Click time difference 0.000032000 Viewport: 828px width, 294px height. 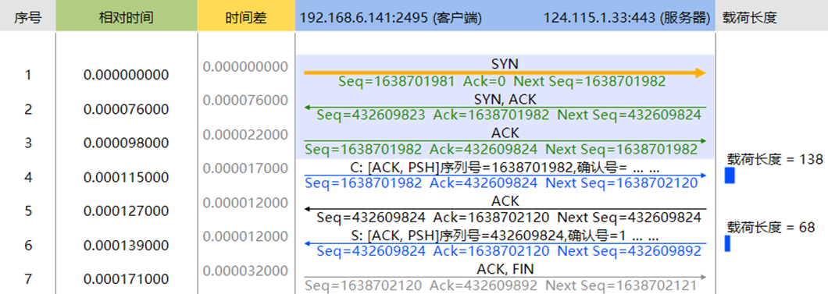pos(245,271)
